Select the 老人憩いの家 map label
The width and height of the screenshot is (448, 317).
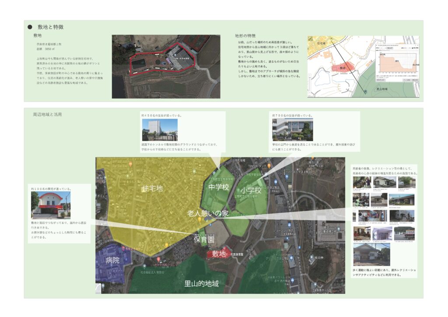(208, 213)
